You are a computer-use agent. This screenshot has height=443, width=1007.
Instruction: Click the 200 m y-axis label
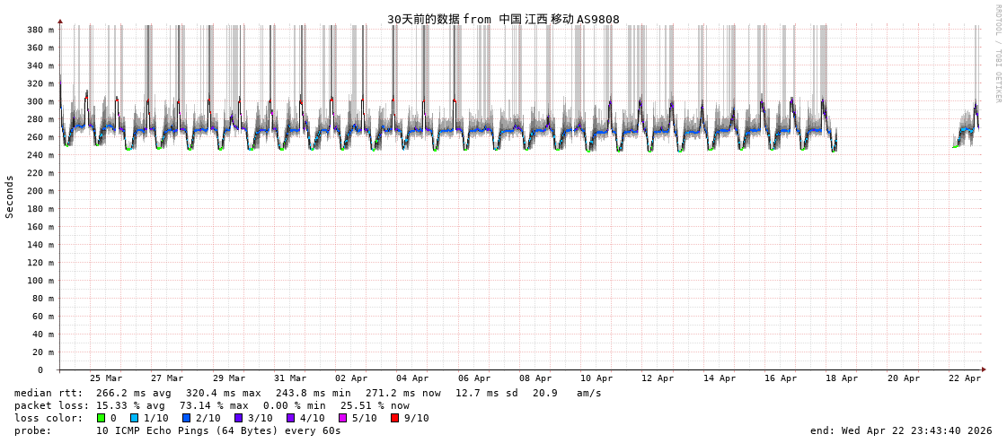[35, 191]
